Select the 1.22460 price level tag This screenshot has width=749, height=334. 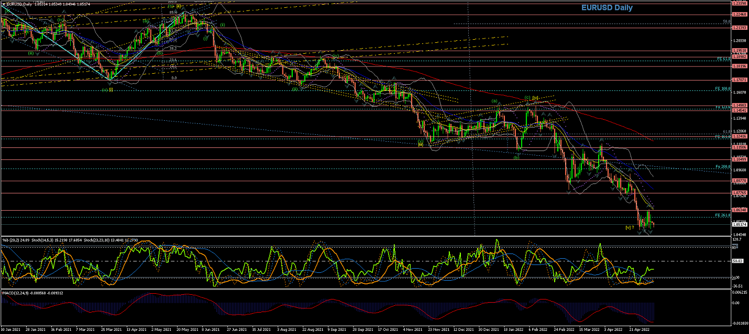coord(739,15)
